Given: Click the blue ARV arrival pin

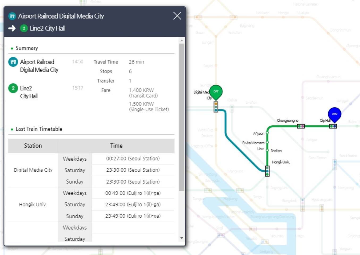Looking at the screenshot, I should (334, 114).
